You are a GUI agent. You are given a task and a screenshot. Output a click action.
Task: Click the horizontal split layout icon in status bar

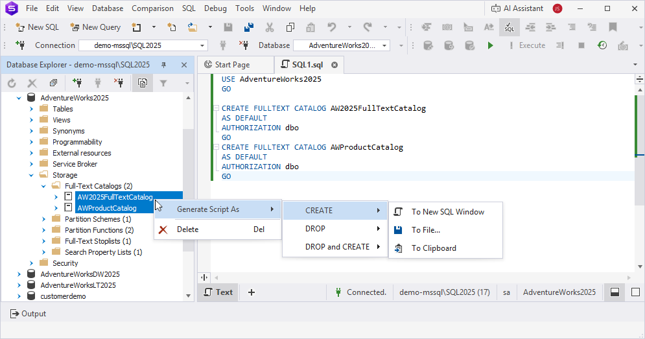coord(615,292)
